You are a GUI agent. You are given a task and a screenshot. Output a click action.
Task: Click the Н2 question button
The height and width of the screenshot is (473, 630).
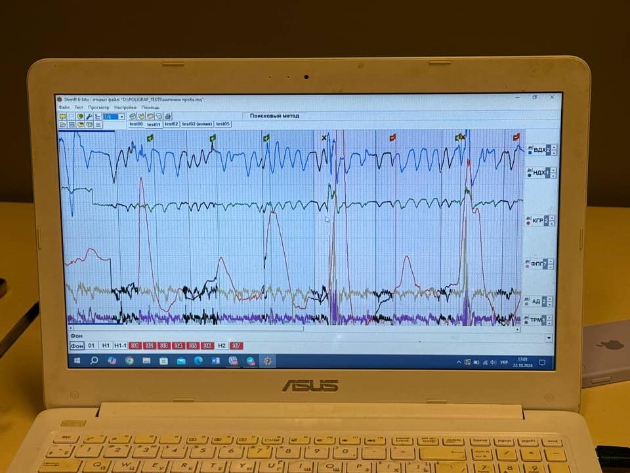tap(222, 346)
